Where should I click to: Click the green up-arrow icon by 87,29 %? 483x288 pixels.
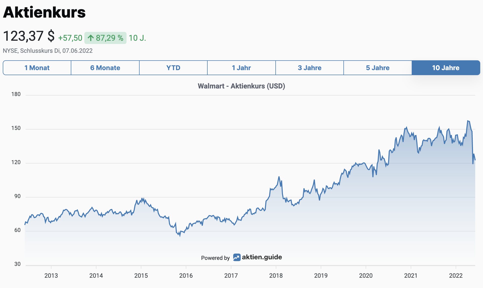(91, 38)
